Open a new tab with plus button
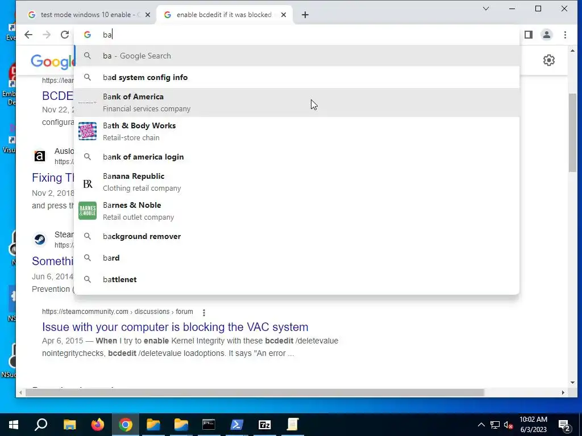The width and height of the screenshot is (582, 436). pos(305,15)
